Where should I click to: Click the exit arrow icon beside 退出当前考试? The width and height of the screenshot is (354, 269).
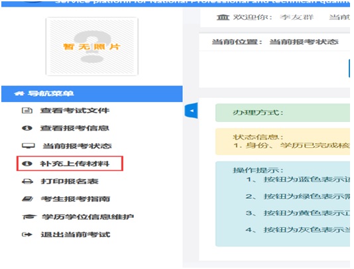27,235
